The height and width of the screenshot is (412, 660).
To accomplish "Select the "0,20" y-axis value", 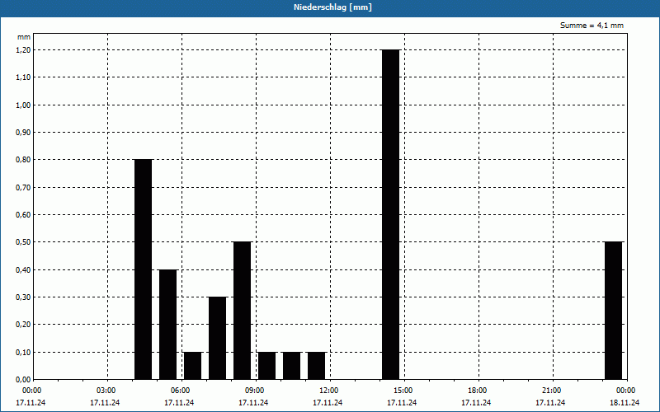I will (x=24, y=325).
